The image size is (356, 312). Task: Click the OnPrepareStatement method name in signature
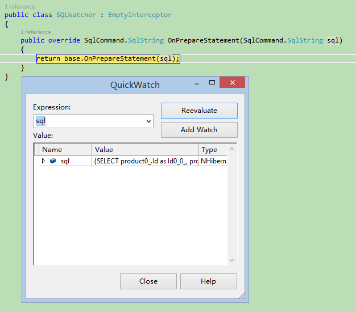tap(204, 40)
